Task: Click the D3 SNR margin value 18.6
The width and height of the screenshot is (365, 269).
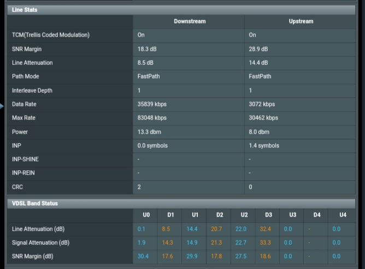Action: point(265,256)
